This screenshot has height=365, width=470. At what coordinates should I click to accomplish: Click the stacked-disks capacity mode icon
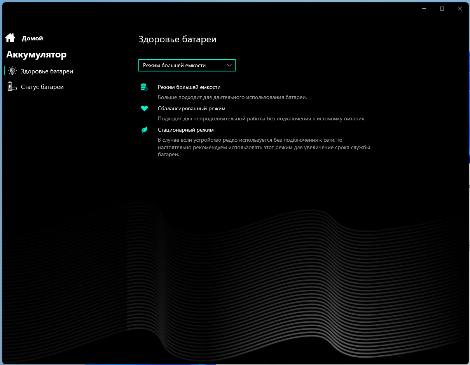point(144,87)
